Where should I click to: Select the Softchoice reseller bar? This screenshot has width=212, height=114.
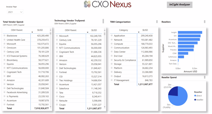(181, 57)
